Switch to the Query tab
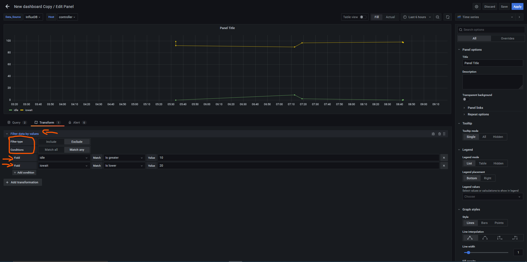Image resolution: width=527 pixels, height=262 pixels. point(16,123)
